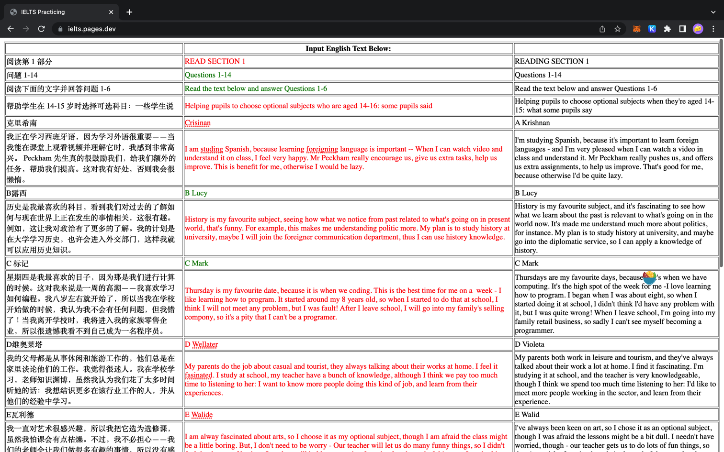Close the IELTS Practicing tab
The image size is (724, 452).
pos(111,12)
